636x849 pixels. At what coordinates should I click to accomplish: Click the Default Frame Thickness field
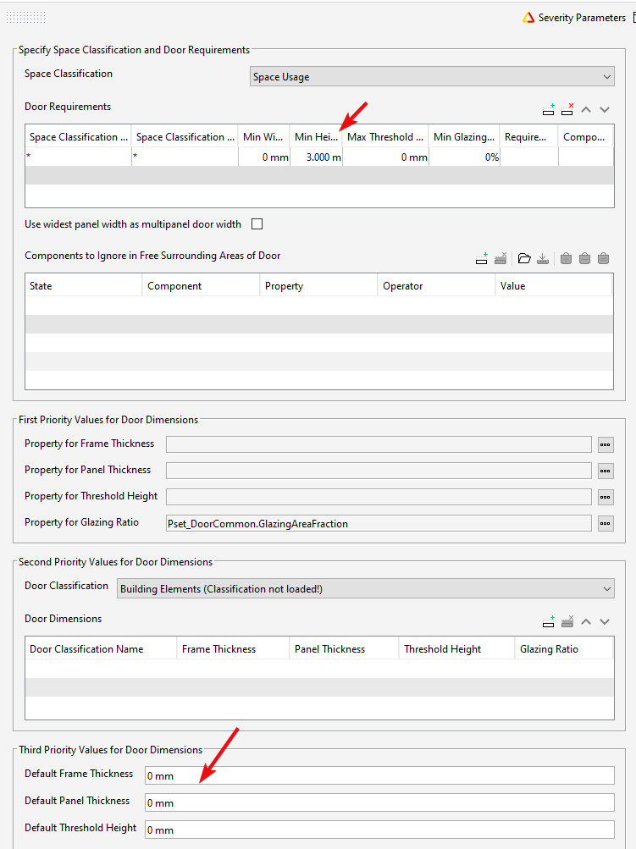(379, 775)
